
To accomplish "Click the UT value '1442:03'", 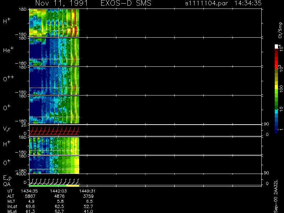I will pos(58,191).
